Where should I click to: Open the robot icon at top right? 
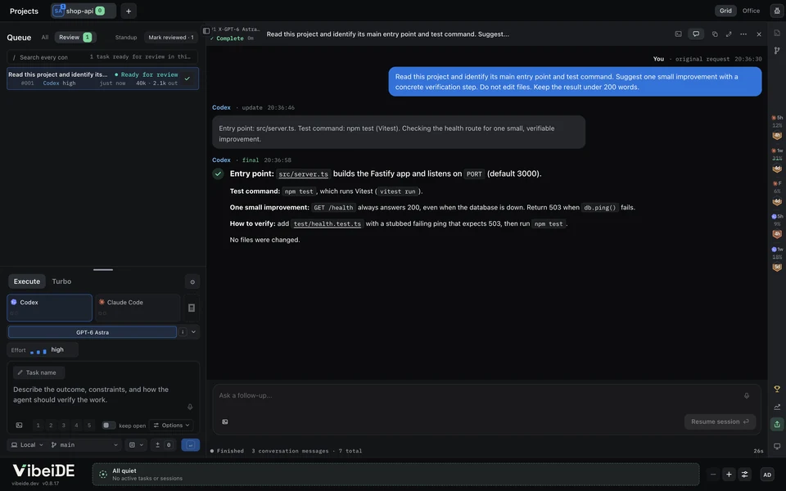[x=777, y=11]
